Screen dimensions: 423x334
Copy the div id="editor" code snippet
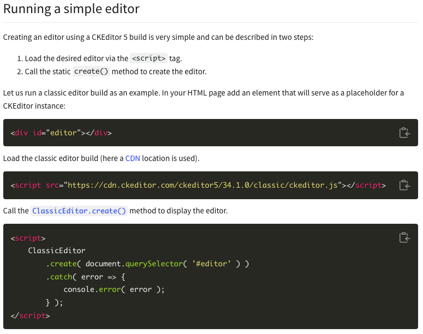(x=404, y=133)
